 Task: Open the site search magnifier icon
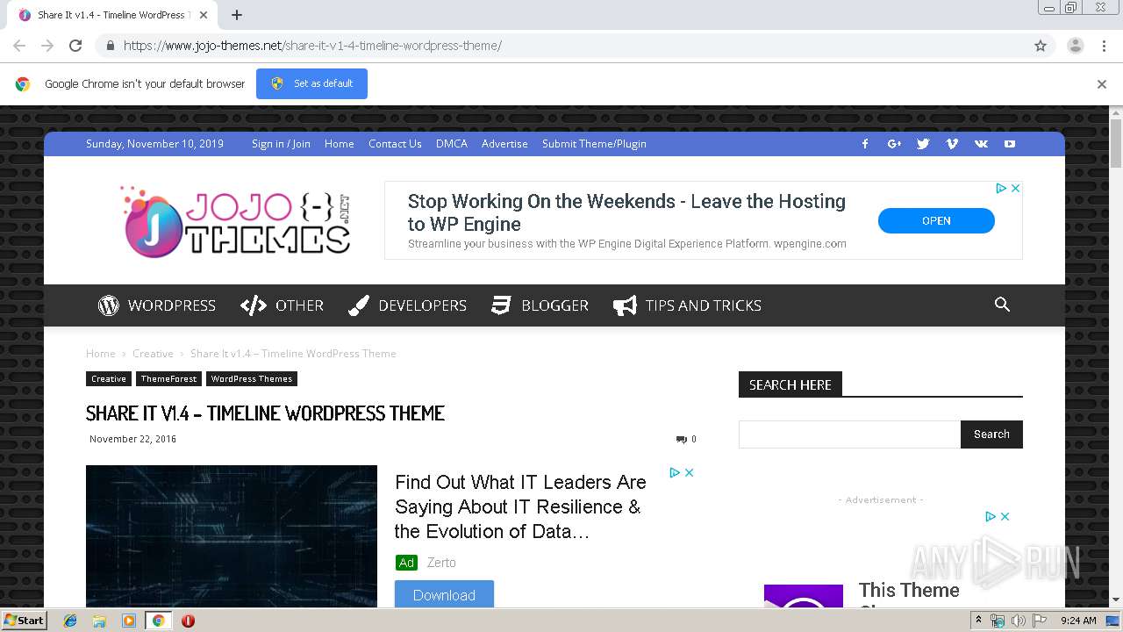[x=1002, y=305]
